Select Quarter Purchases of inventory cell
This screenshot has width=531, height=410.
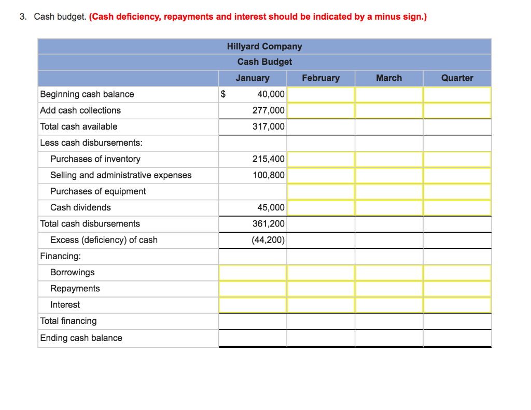[x=457, y=159]
